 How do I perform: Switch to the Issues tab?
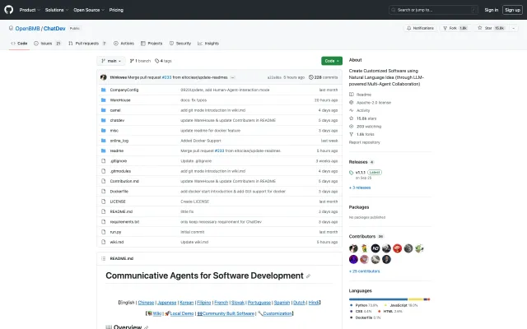coord(48,44)
